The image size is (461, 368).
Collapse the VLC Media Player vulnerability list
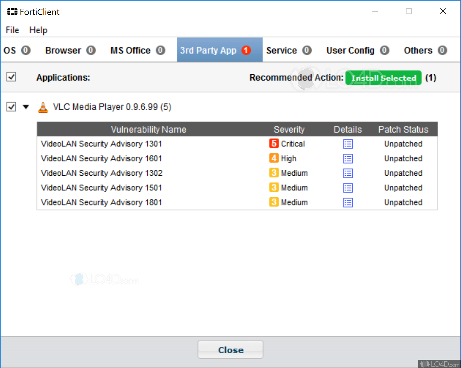(x=26, y=107)
